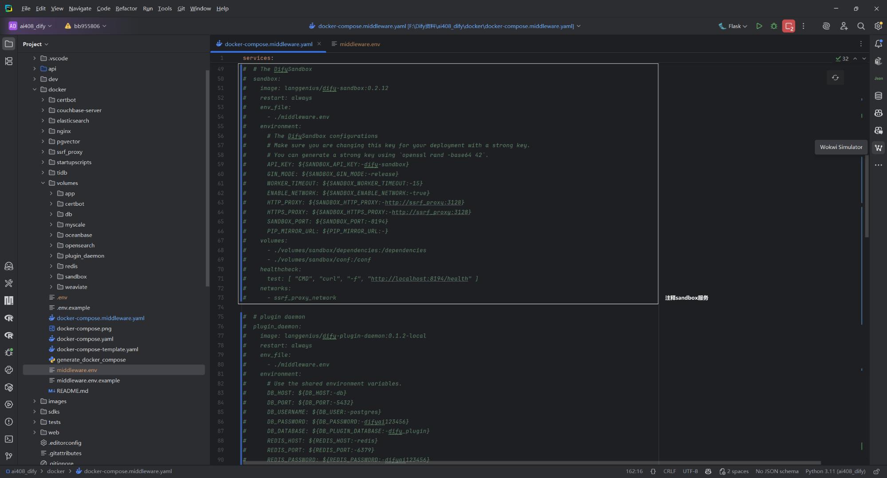Viewport: 887px width, 478px height.
Task: Click the Search Everywhere magnifier icon
Action: [861, 26]
